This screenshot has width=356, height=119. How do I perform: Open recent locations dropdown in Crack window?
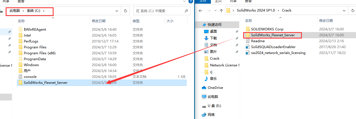[x=215, y=10]
